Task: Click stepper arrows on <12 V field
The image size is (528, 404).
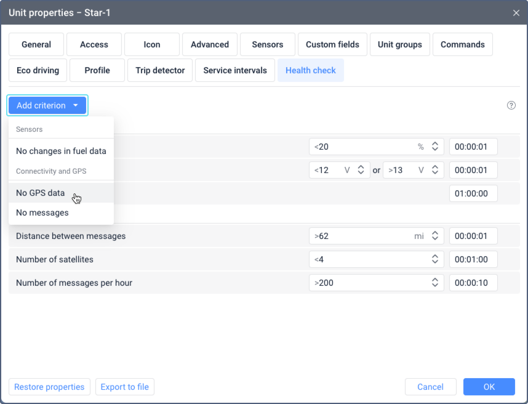Action: coord(361,170)
